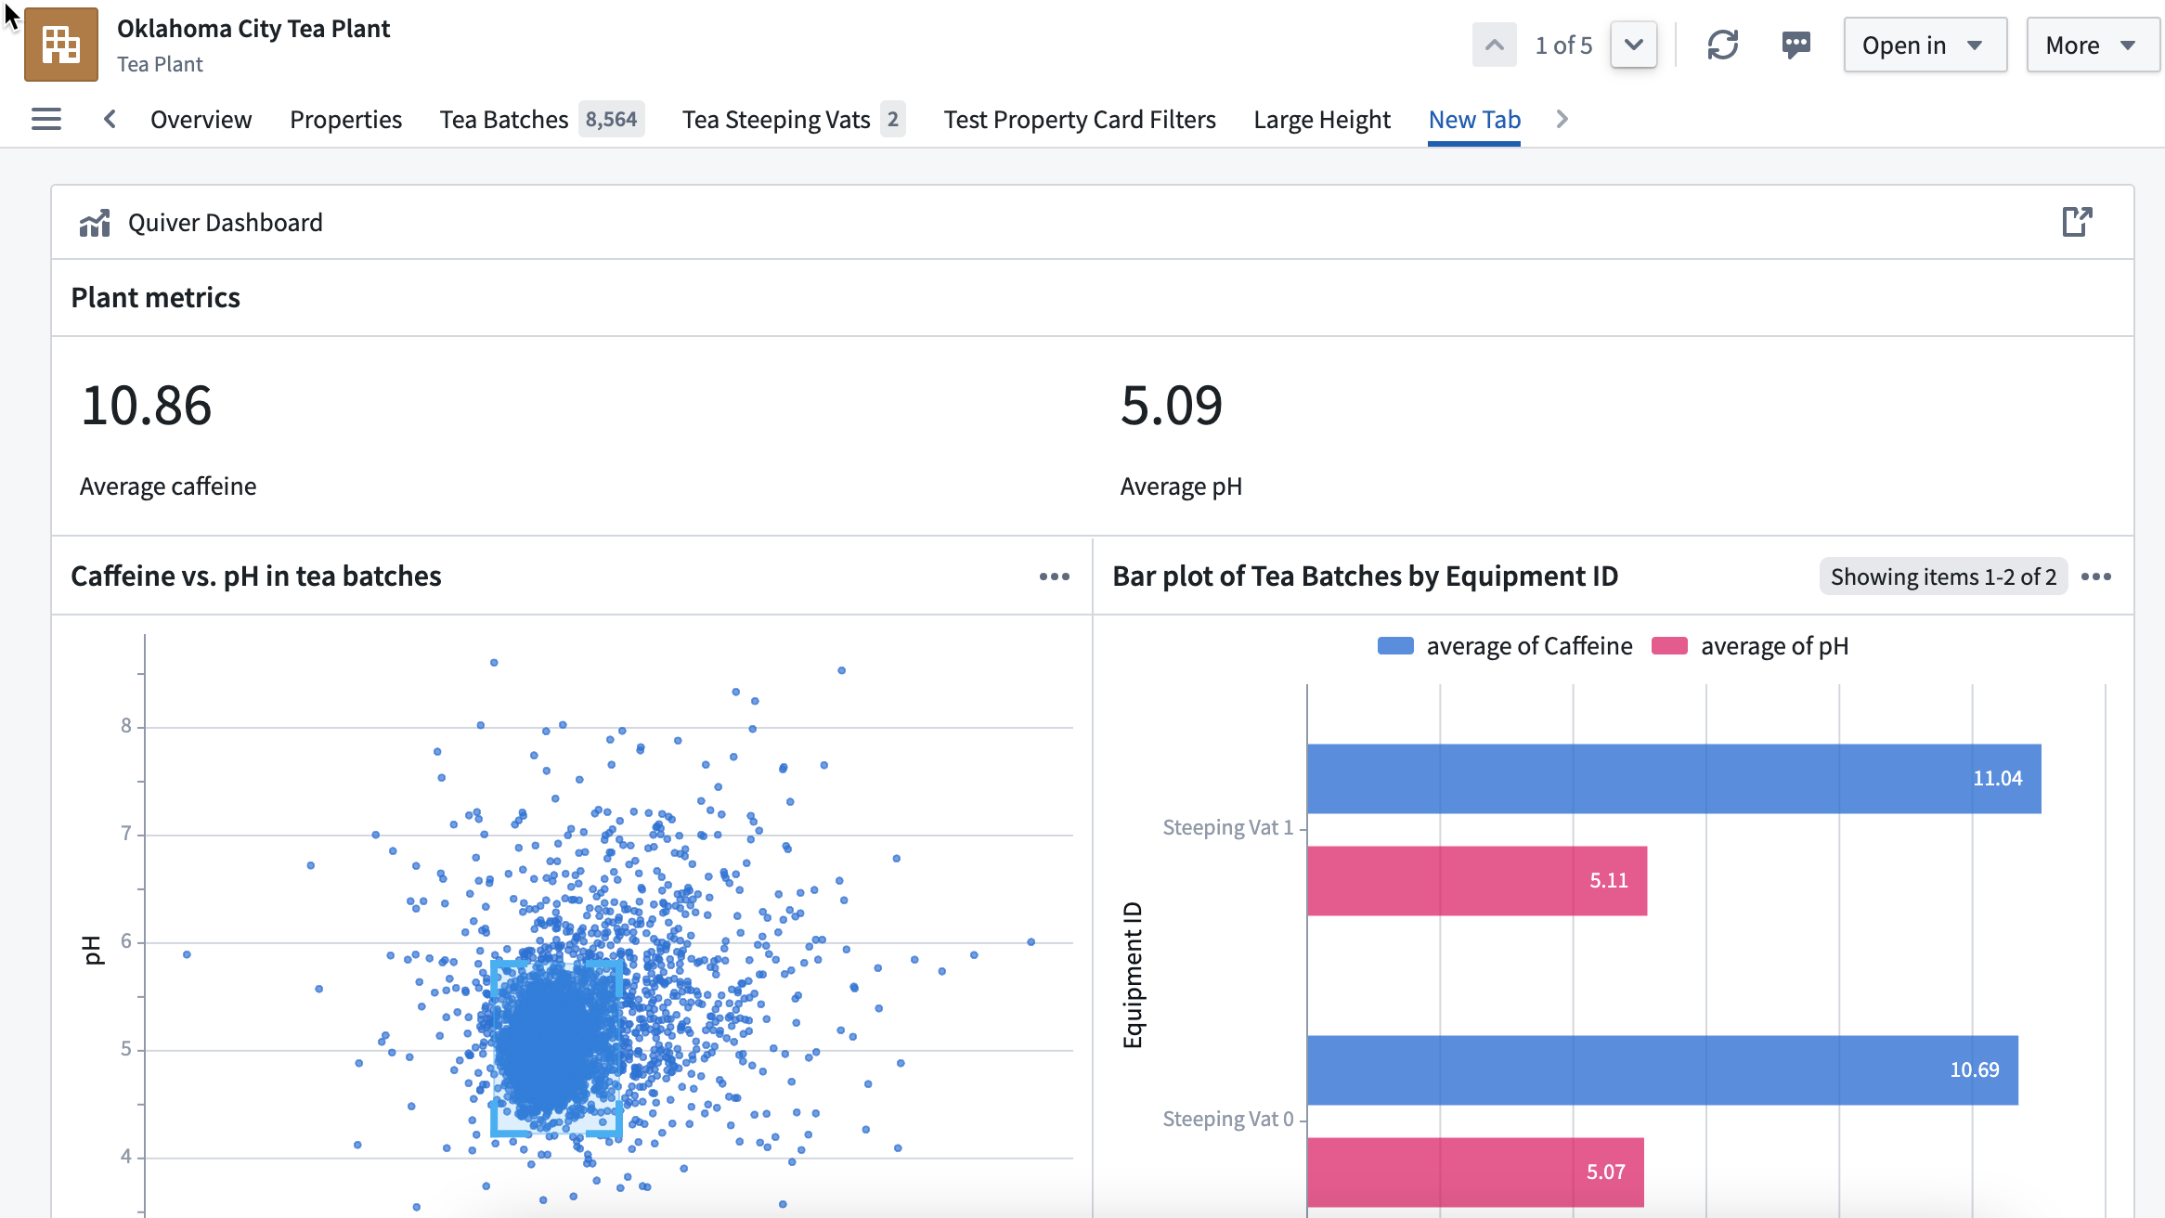This screenshot has width=2165, height=1218.
Task: Click the Steeping Vat 1 pH bar 5.11
Action: (x=1477, y=880)
